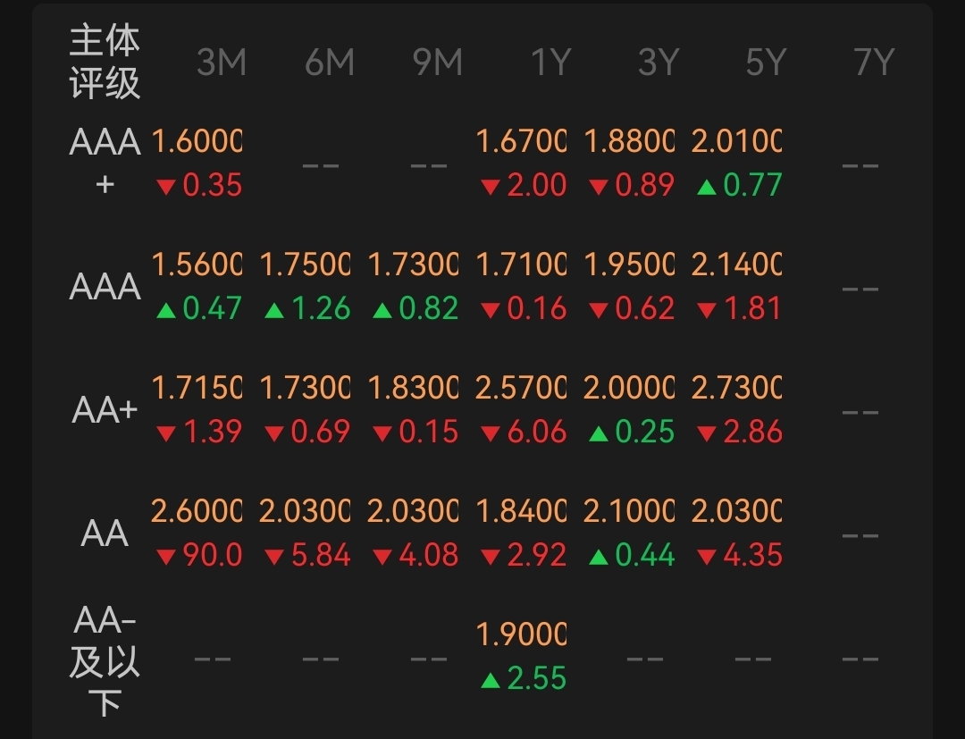Open the AAA+ 1Y yield 1.6700
965x739 pixels.
coord(521,141)
